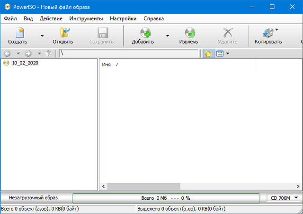This screenshot has width=303, height=214.
Task: Click the view mode grid icon
Action: (220, 53)
